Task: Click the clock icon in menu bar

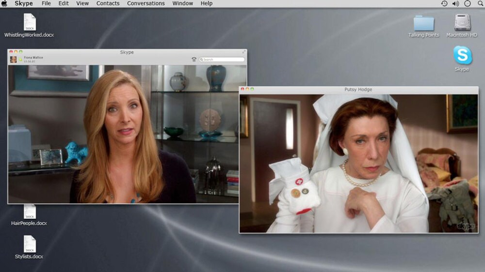Action: (468, 3)
